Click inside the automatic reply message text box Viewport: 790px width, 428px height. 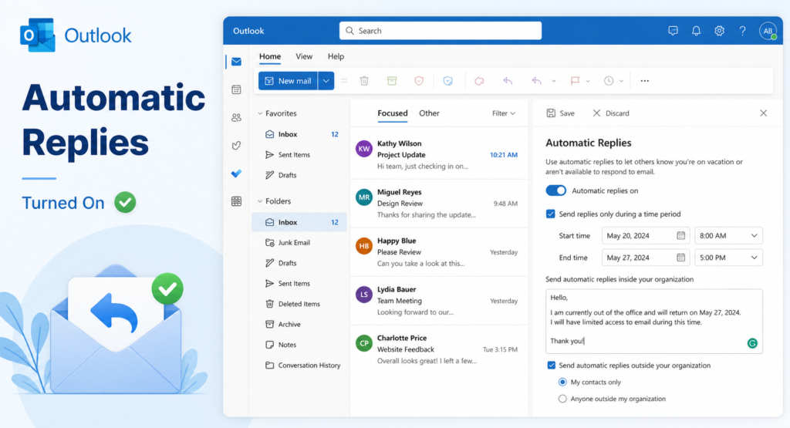(654, 322)
